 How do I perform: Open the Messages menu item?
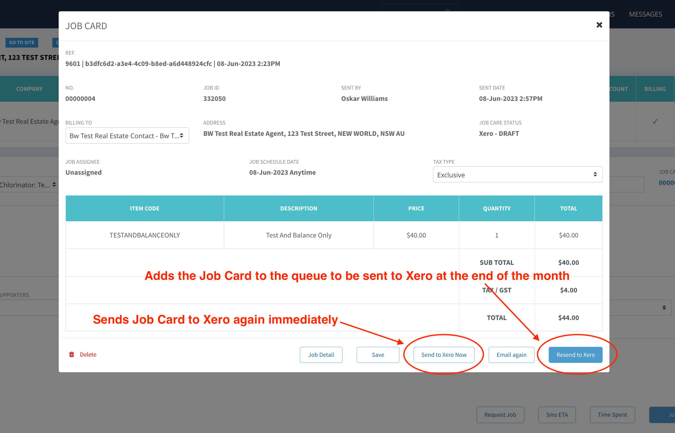pyautogui.click(x=645, y=14)
